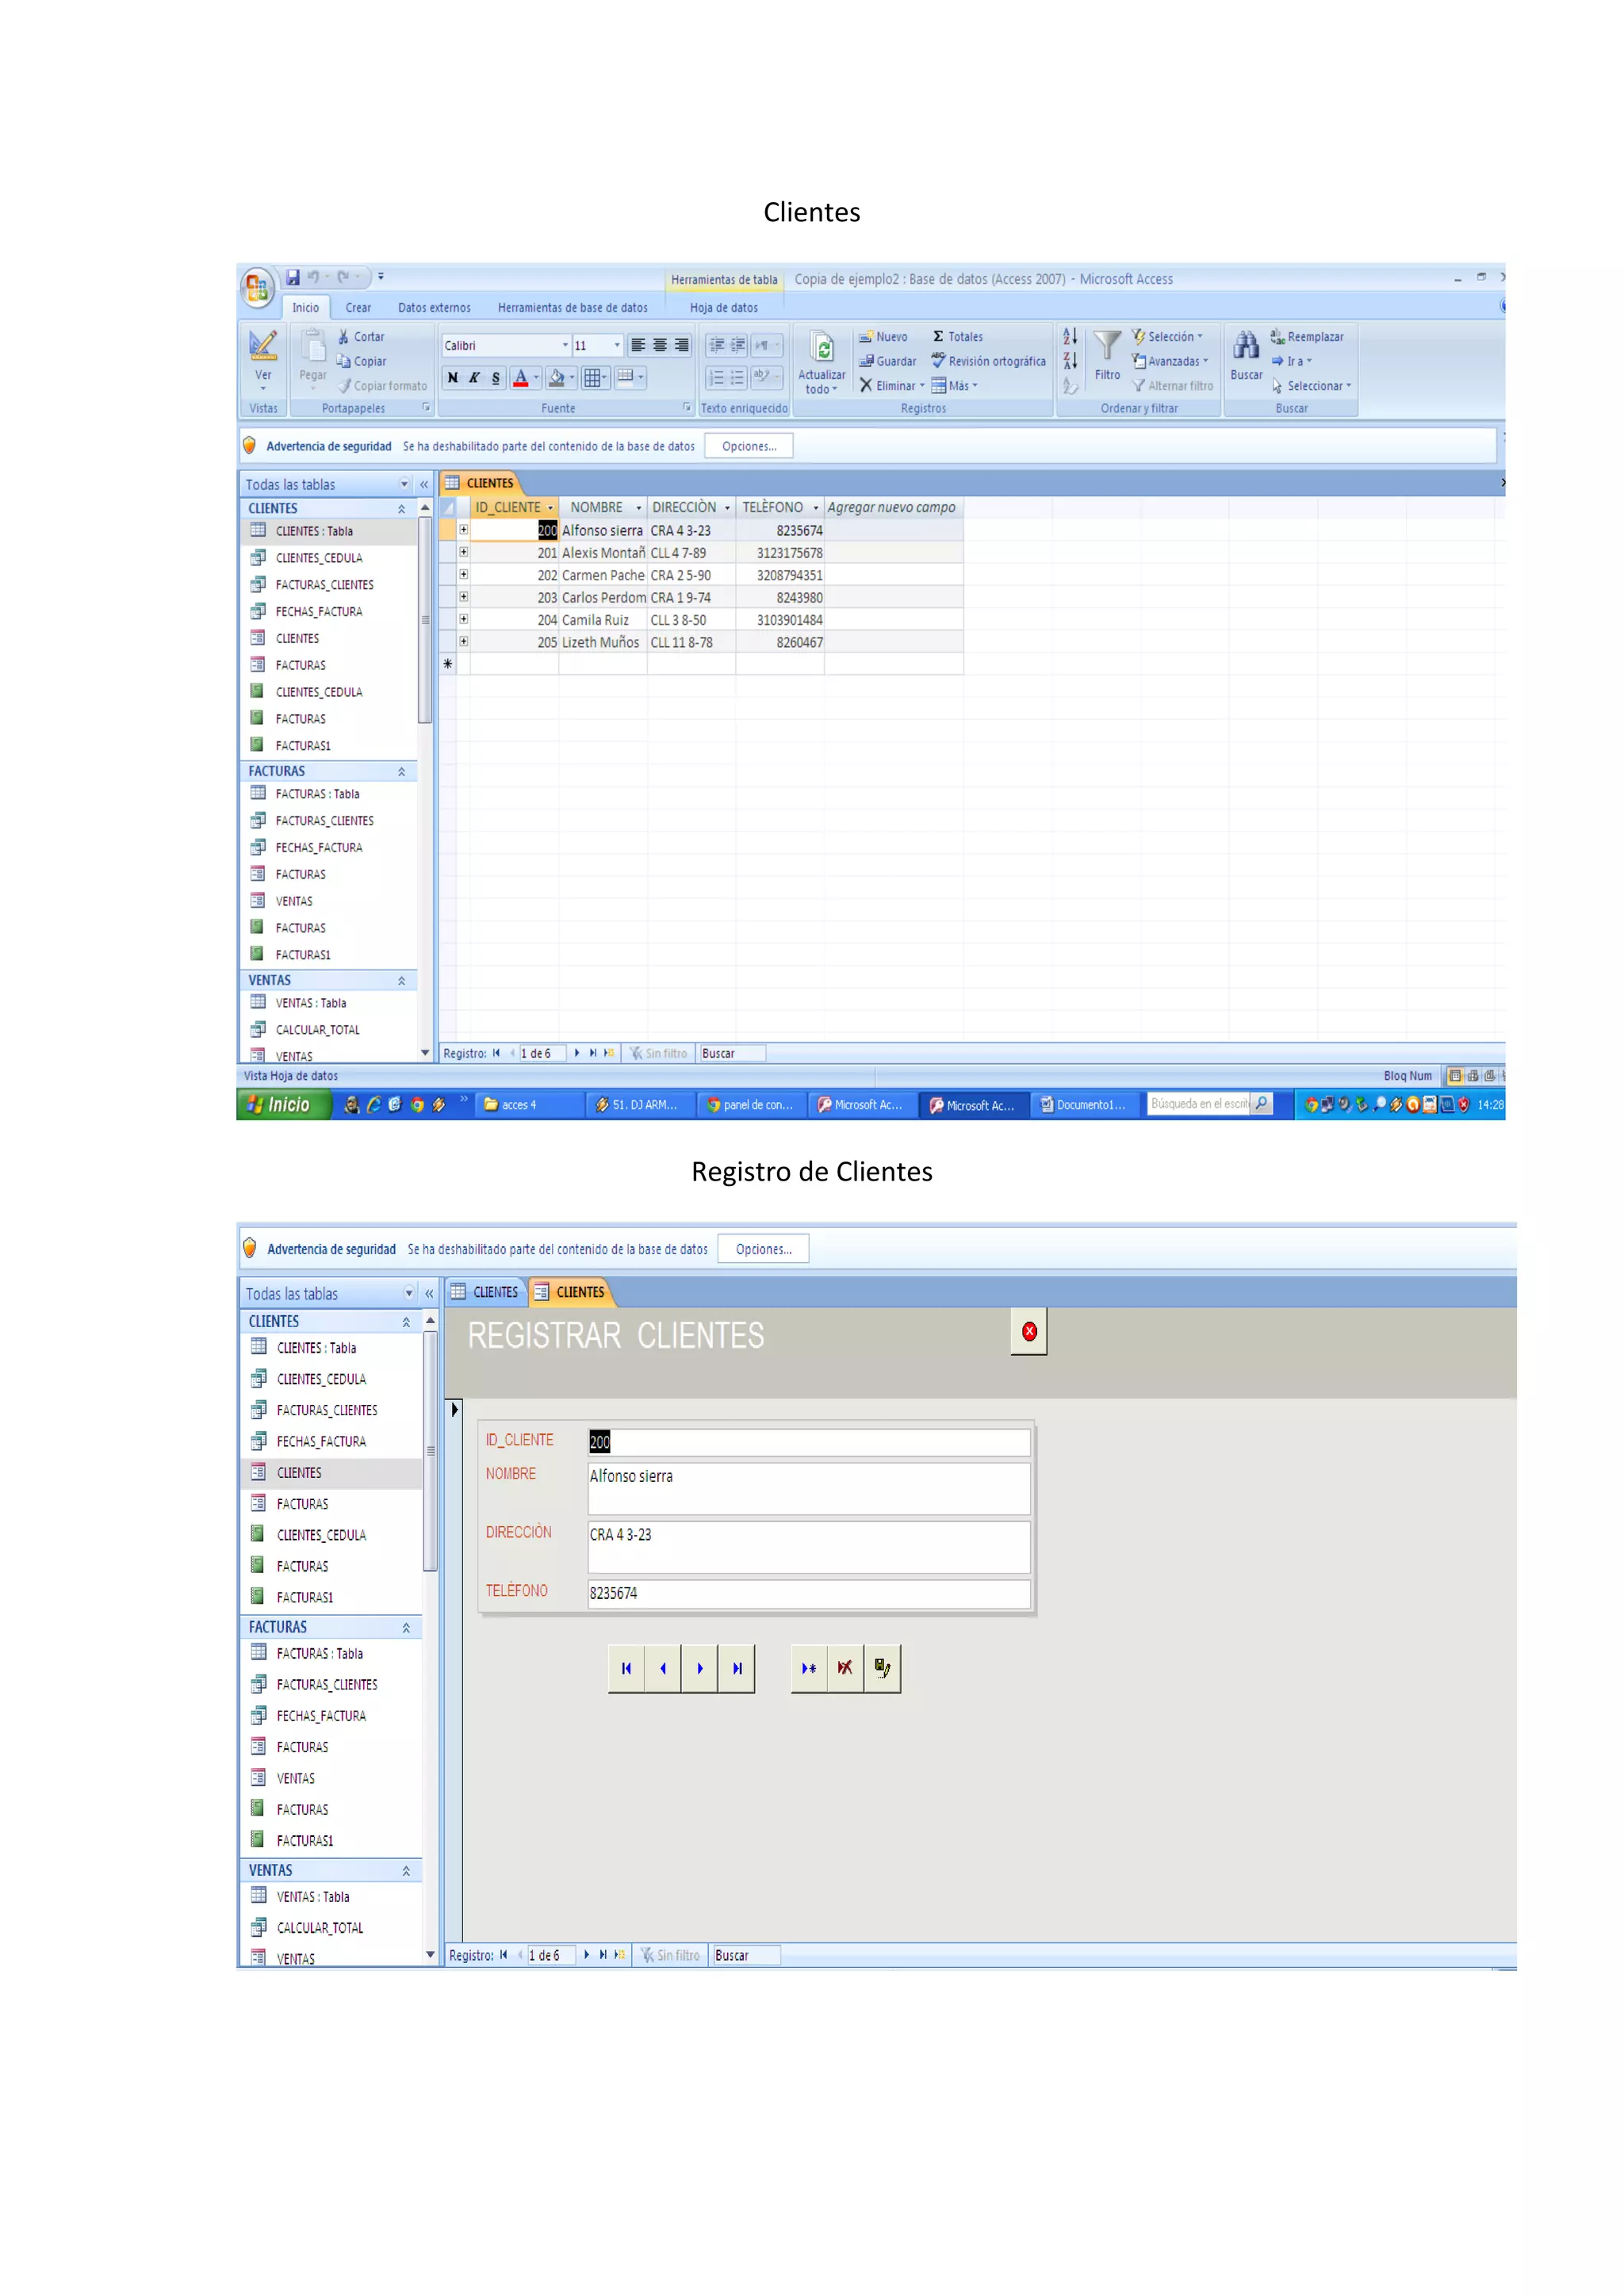
Task: Open the font name Calibri dropdown
Action: (565, 345)
